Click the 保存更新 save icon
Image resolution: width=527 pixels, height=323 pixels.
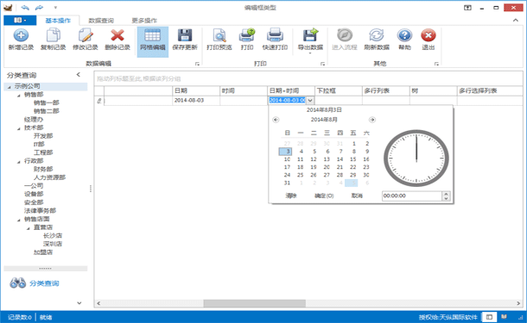click(x=185, y=35)
